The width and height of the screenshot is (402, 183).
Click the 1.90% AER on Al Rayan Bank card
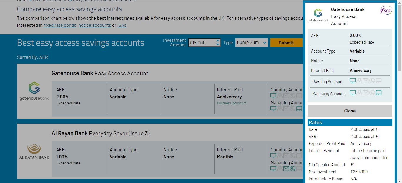tap(62, 157)
